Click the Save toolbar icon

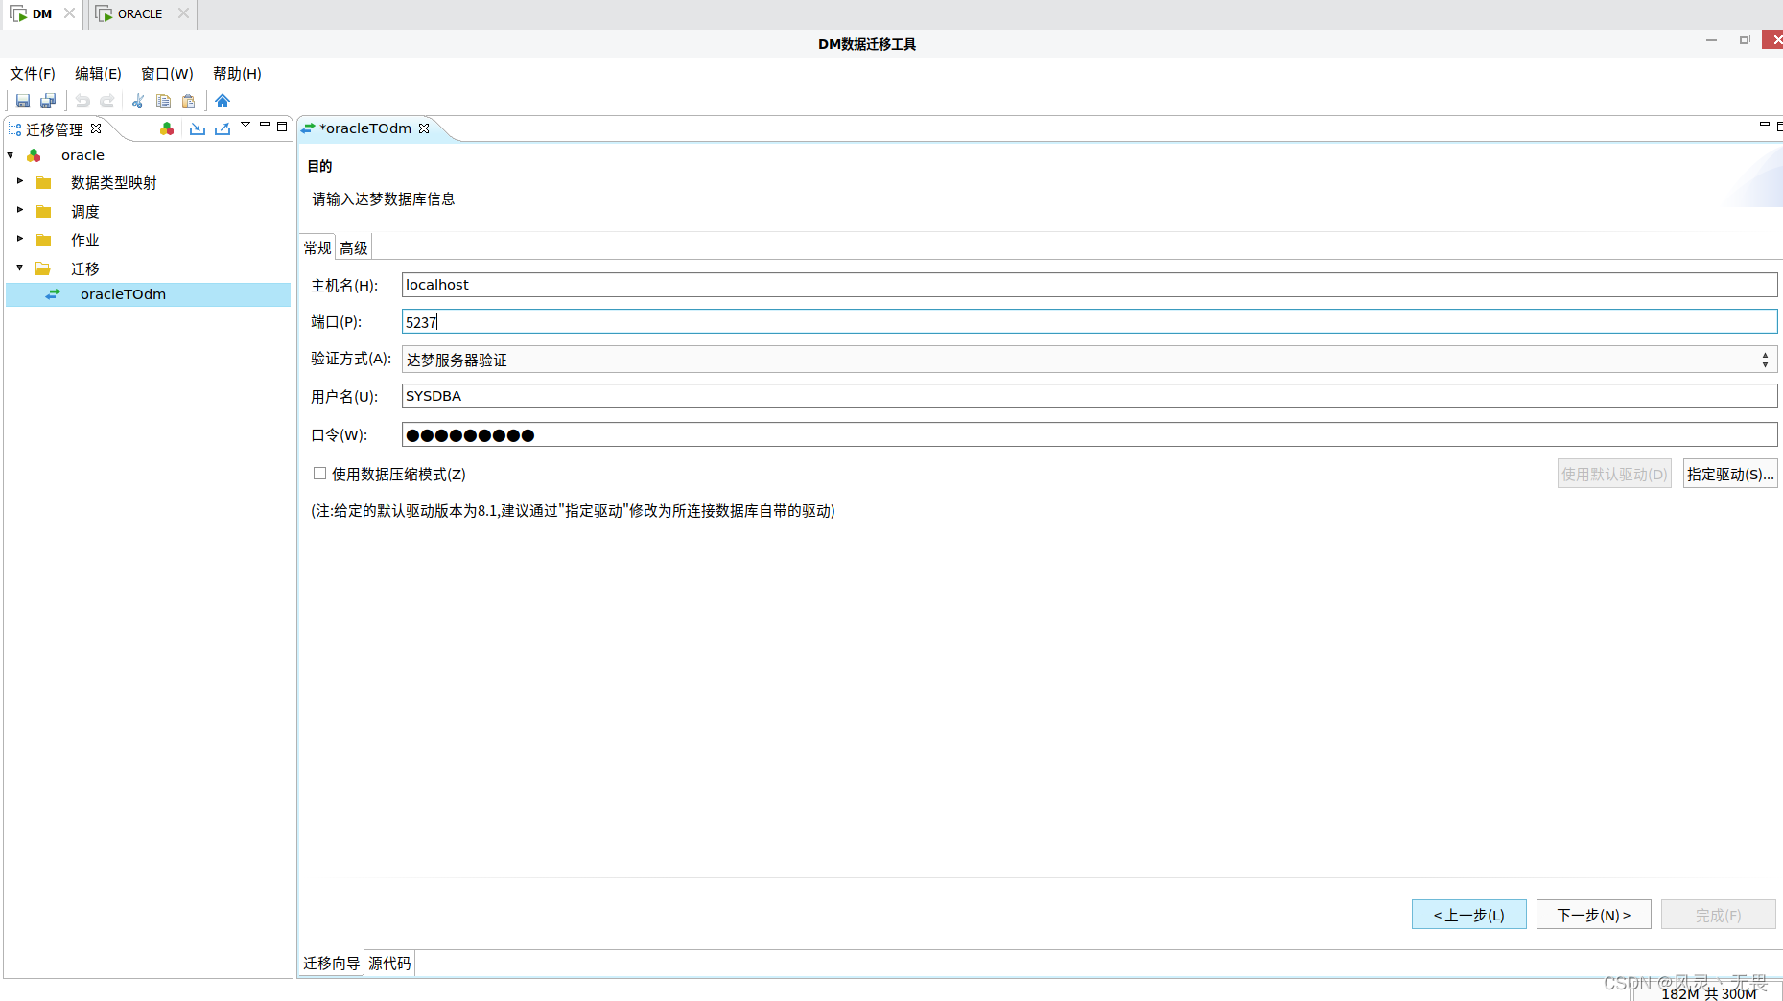23,101
